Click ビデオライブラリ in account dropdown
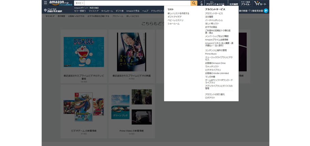Image resolution: width=310 pixels, height=146 pixels. (x=213, y=70)
